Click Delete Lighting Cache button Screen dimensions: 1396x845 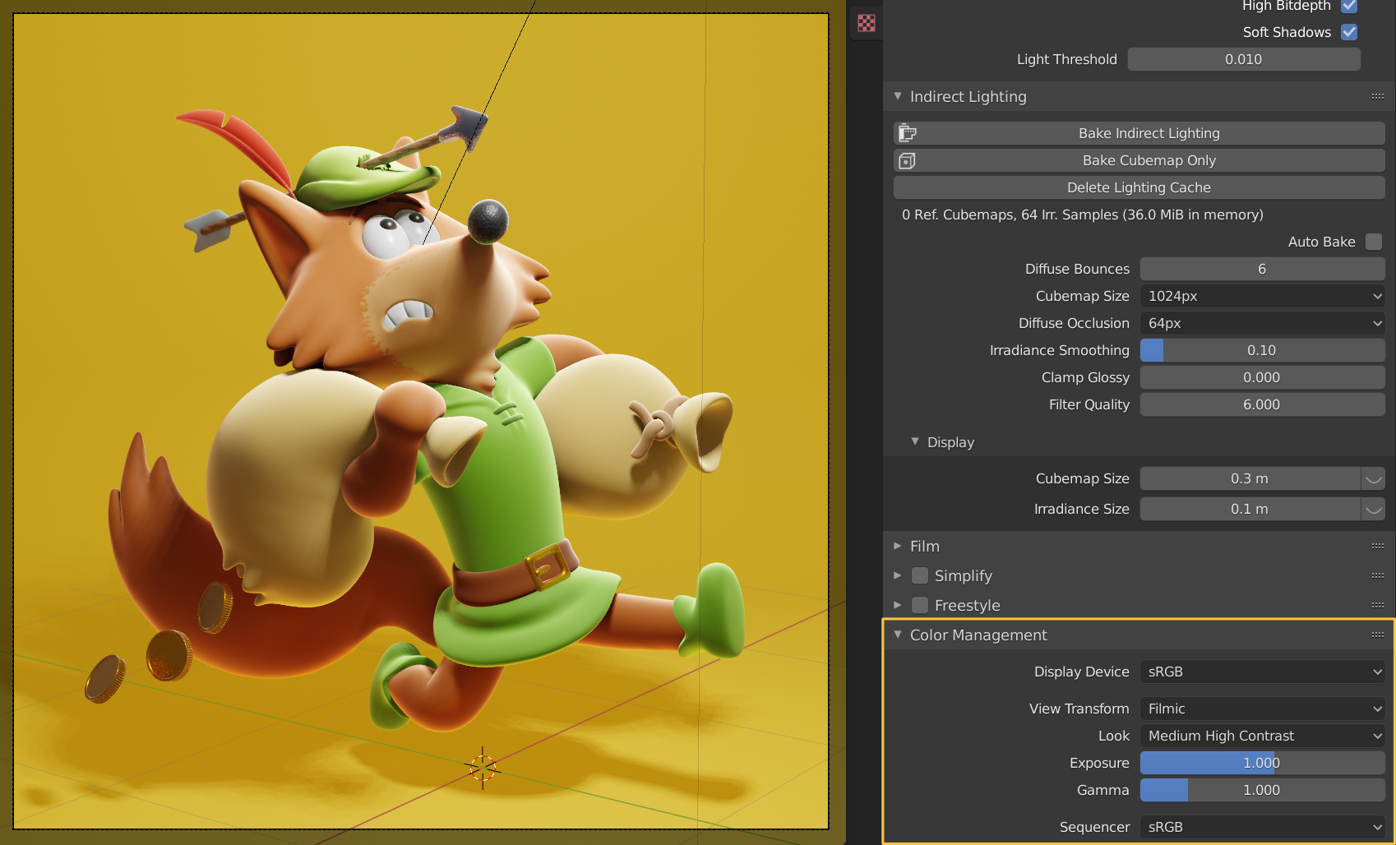(1139, 187)
